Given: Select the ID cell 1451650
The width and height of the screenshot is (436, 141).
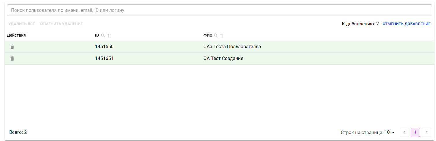Looking at the screenshot, I should [x=104, y=47].
